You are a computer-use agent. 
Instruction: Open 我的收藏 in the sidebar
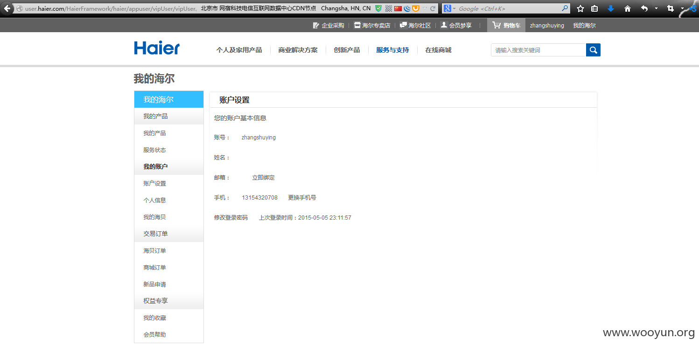click(x=154, y=318)
